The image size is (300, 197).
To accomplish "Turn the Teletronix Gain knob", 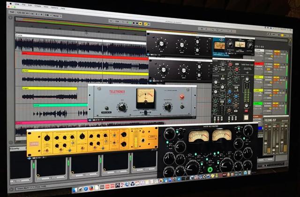I will pos(122,107).
